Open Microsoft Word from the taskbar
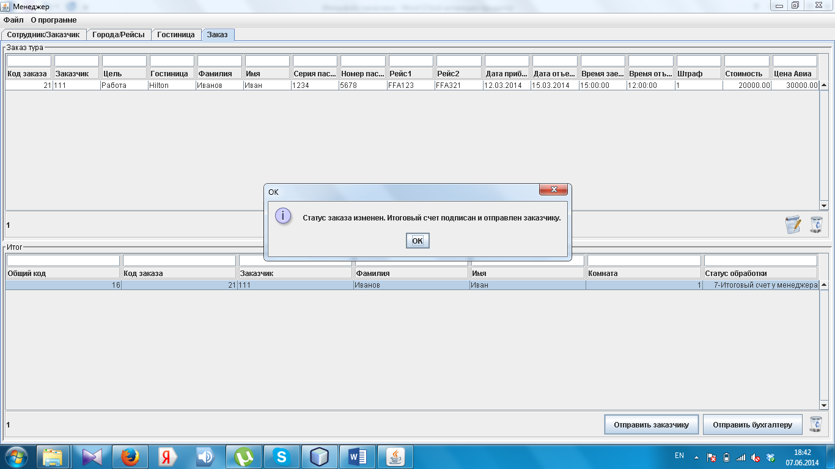Image resolution: width=835 pixels, height=469 pixels. point(357,457)
